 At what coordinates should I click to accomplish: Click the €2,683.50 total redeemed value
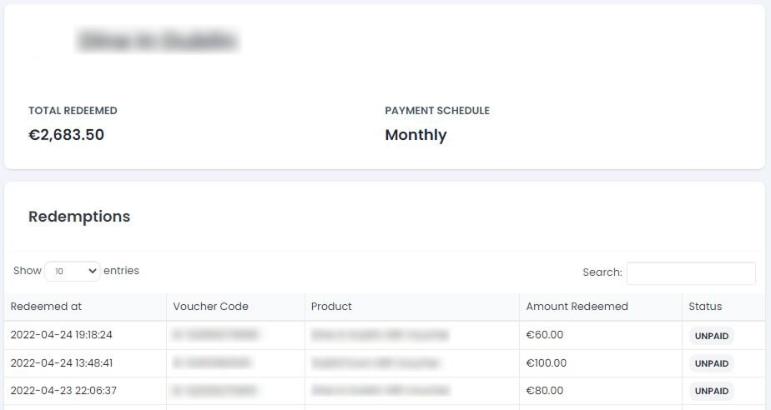point(66,135)
